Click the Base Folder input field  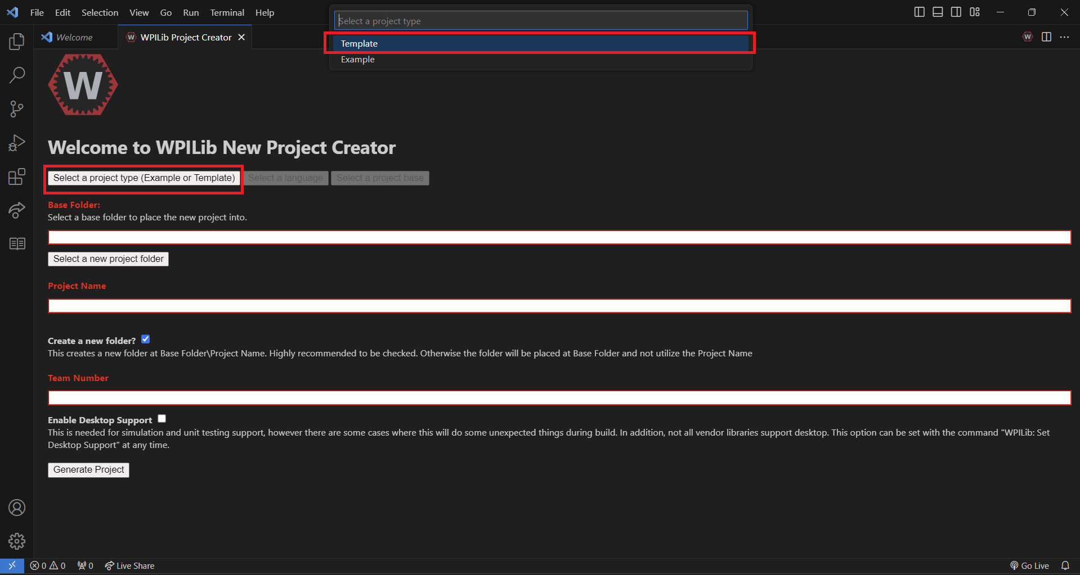coord(559,237)
